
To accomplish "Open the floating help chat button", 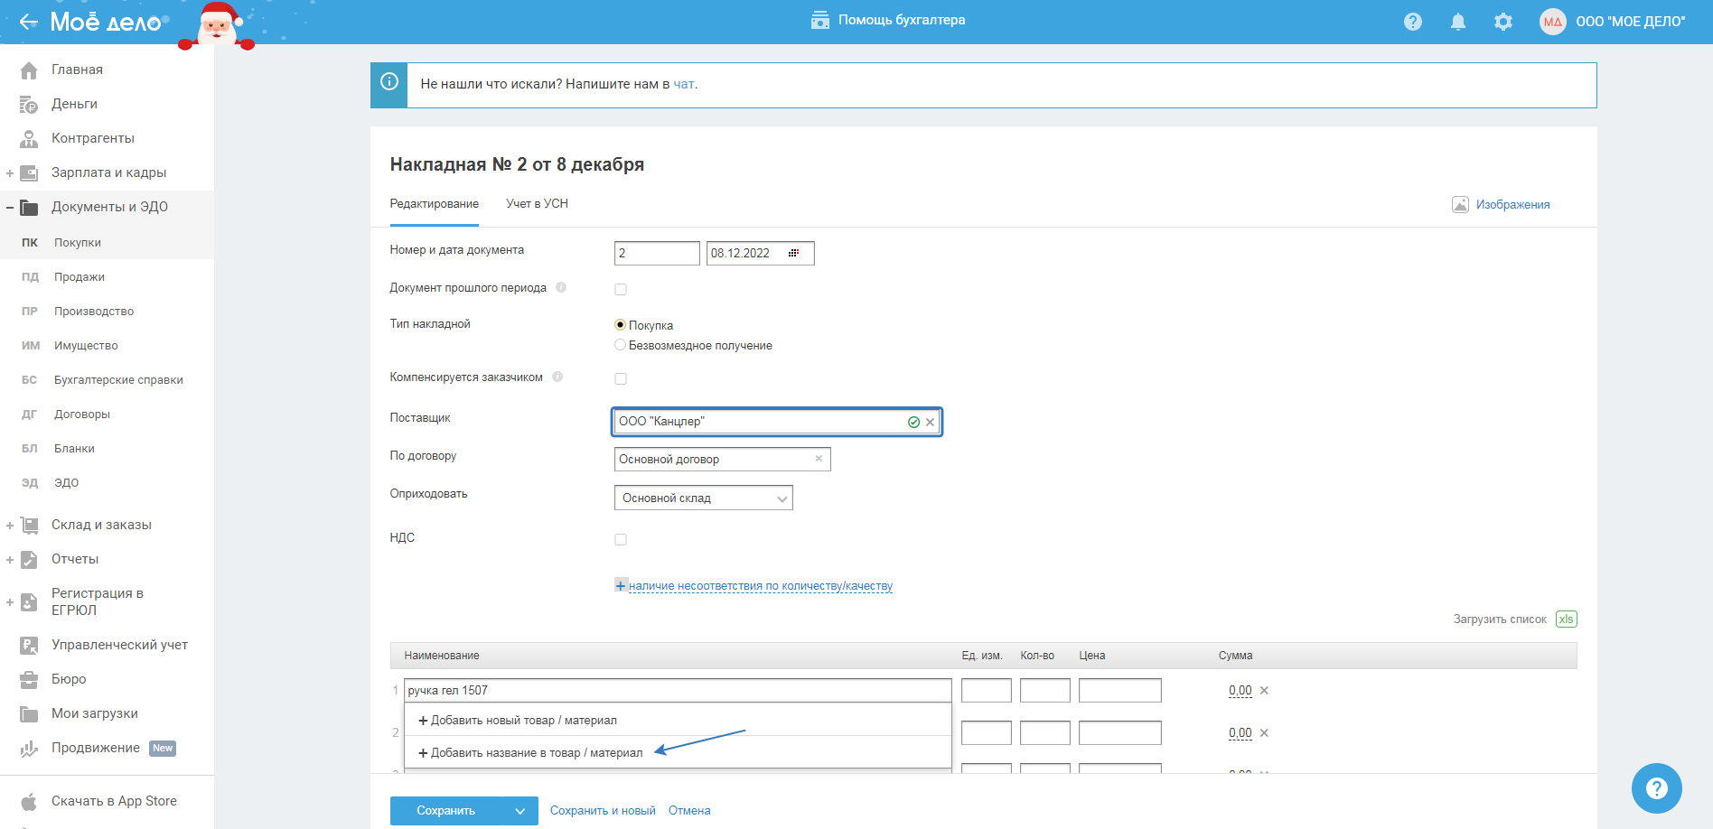I will tap(1656, 788).
